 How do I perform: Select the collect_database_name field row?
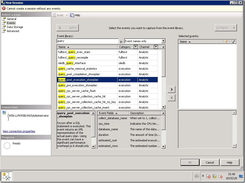tap(129, 118)
